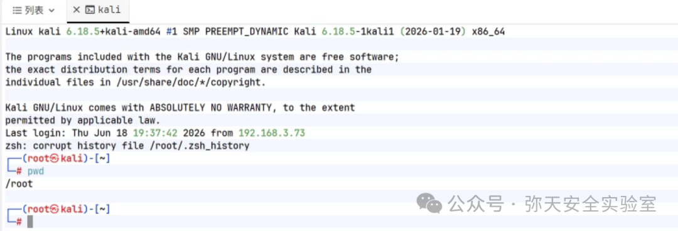Image resolution: width=678 pixels, height=231 pixels.
Task: Click the terminal cursor at the last prompt
Action: [x=30, y=222]
